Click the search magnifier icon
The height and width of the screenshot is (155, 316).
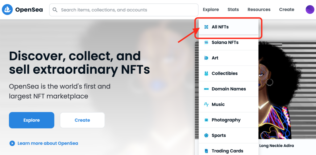coord(55,10)
